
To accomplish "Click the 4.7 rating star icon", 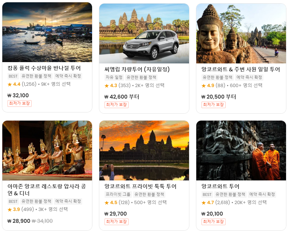I will (x=204, y=203).
